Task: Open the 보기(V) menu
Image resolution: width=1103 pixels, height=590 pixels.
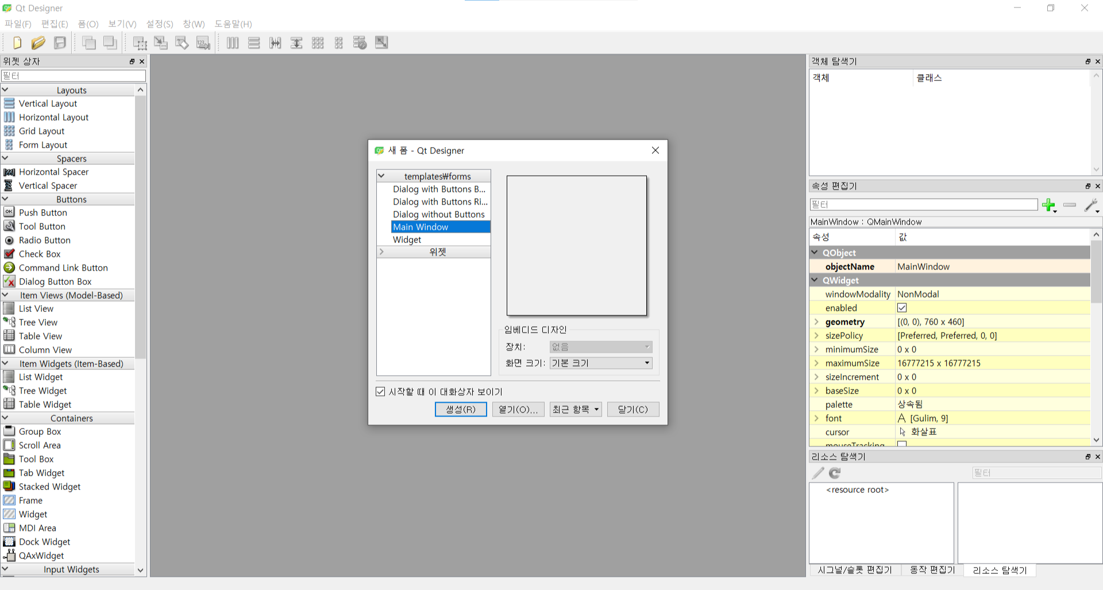Action: (122, 24)
